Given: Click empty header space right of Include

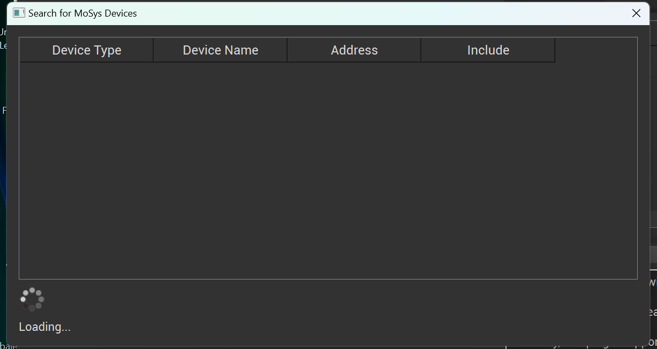Looking at the screenshot, I should 595,50.
